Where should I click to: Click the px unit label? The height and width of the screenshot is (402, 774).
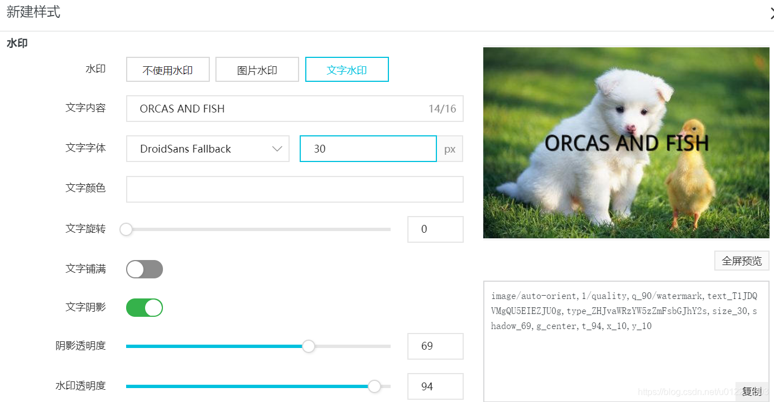coord(450,149)
